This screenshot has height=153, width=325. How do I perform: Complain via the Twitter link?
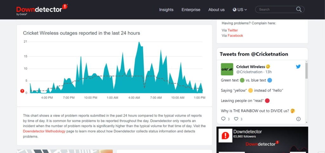(x=233, y=30)
